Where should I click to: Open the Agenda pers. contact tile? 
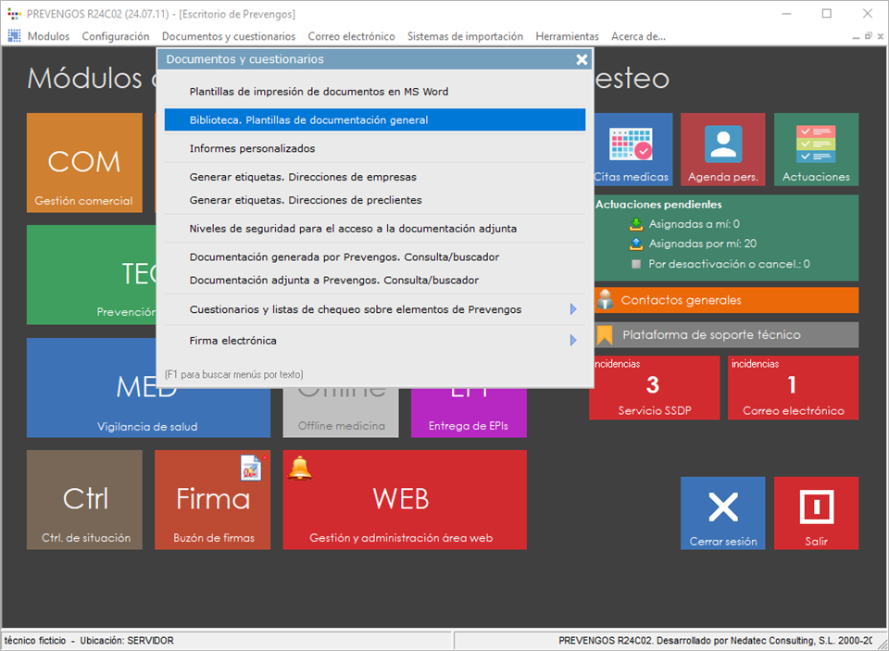tap(722, 150)
